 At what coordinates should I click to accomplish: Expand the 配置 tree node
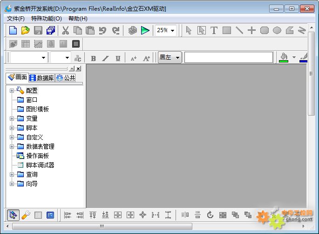(x=12, y=90)
